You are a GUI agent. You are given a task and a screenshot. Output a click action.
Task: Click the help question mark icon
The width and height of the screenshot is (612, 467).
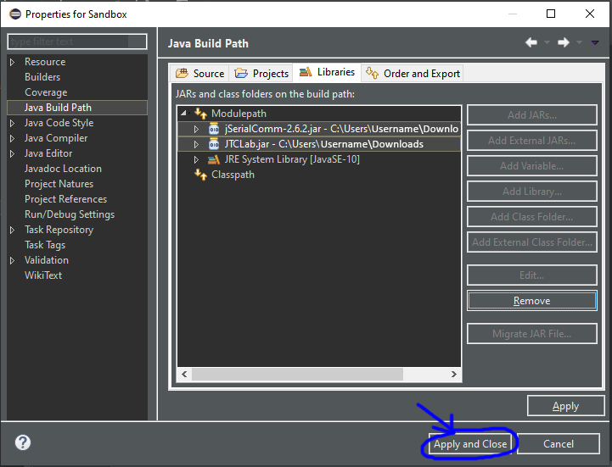point(23,442)
